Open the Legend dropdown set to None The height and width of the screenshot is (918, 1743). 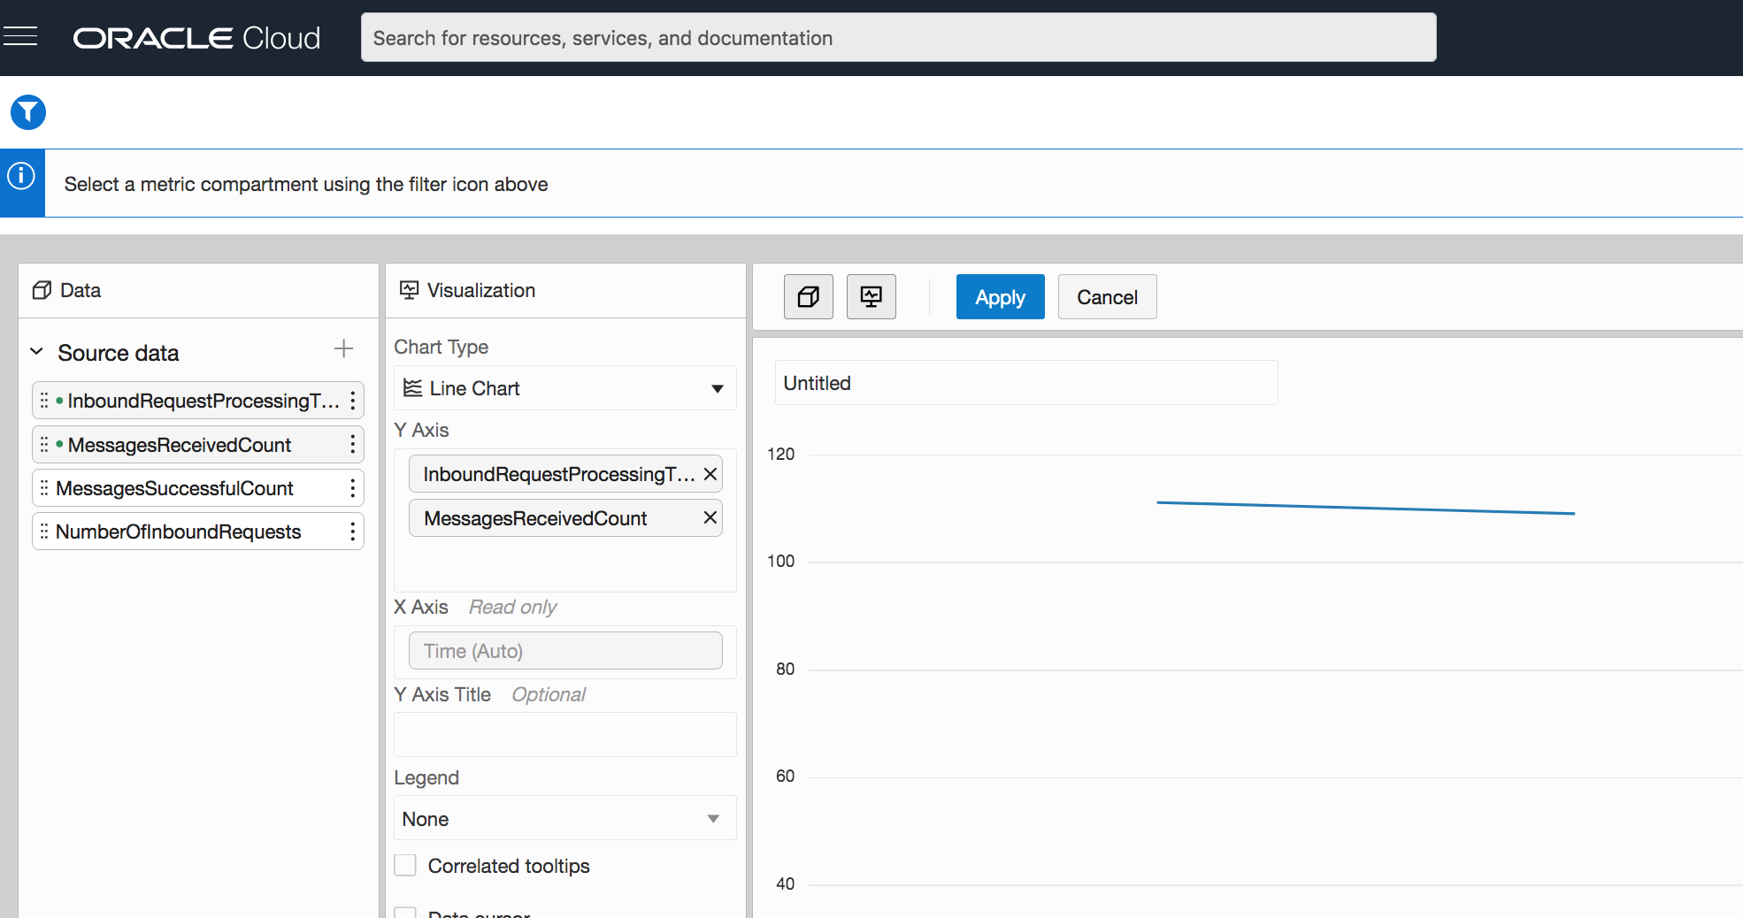(564, 819)
